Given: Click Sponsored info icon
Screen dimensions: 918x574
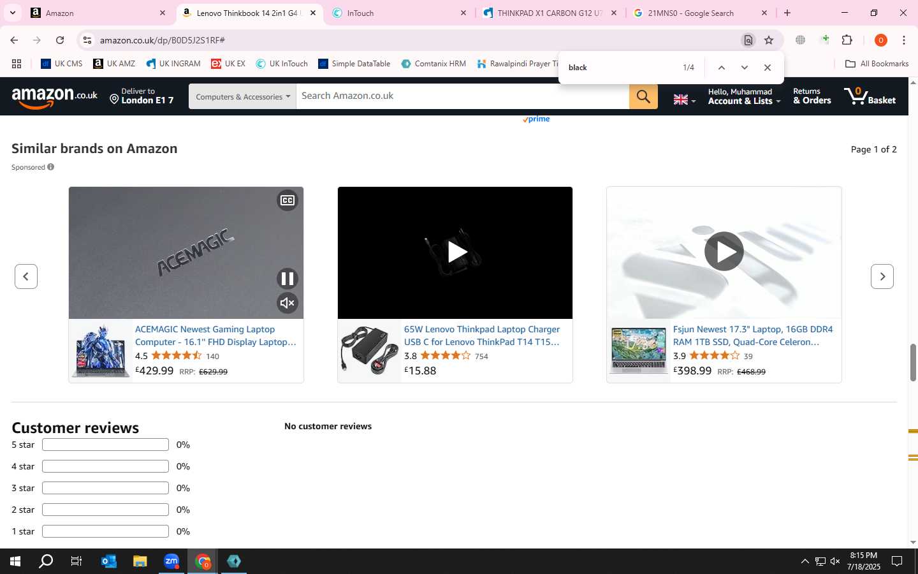Looking at the screenshot, I should (x=51, y=167).
